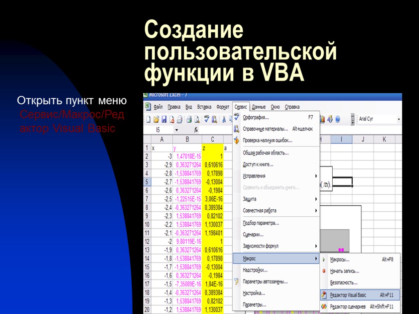419x314 pixels.
Task: Click the Name Box showing I5
Action: click(x=159, y=130)
